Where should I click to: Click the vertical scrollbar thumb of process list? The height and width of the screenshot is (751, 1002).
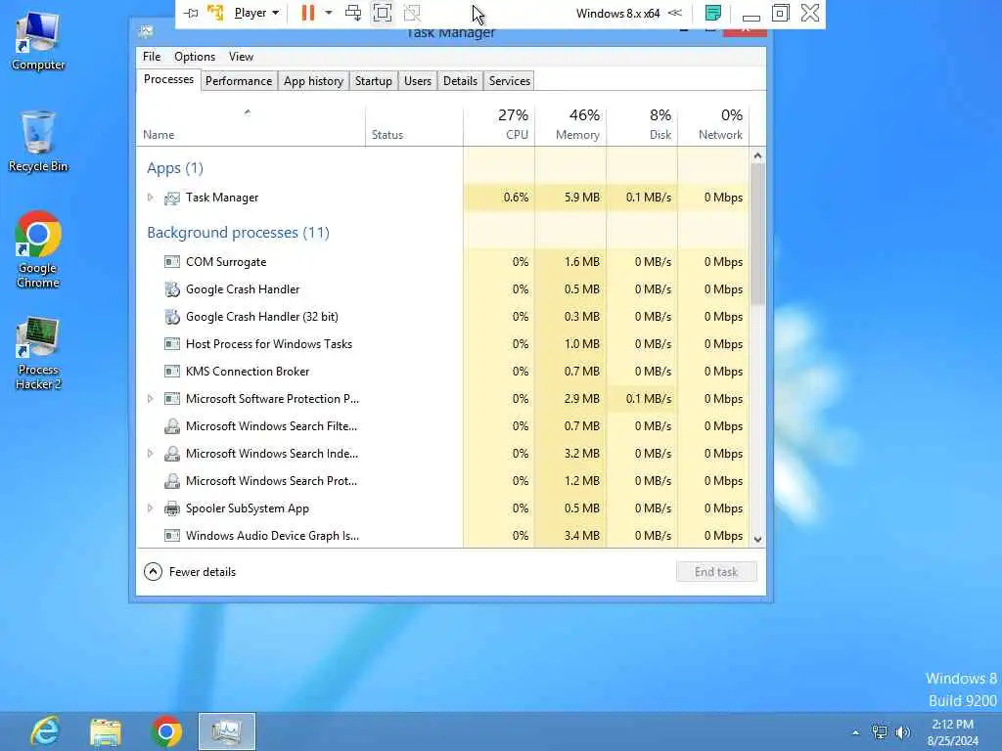[757, 234]
